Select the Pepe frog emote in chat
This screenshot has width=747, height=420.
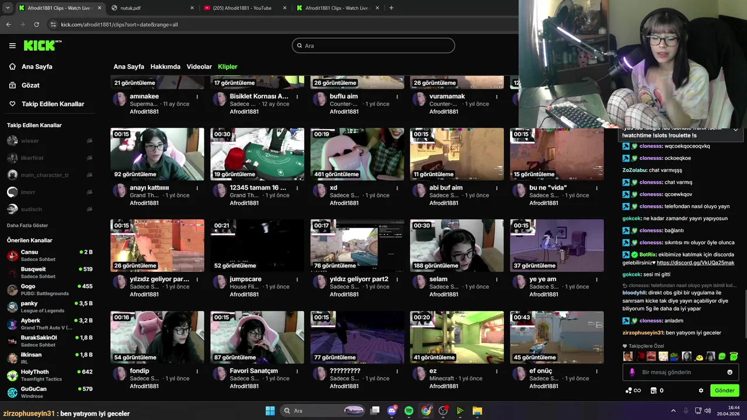674,356
